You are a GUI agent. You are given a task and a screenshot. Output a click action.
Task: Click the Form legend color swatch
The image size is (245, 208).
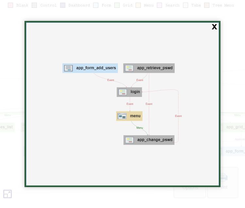[96, 5]
